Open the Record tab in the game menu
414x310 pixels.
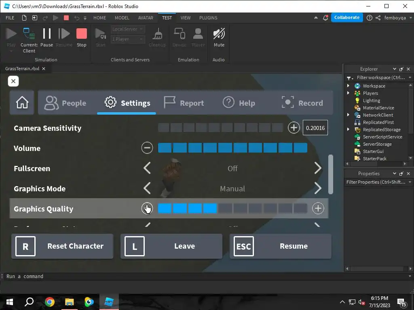point(302,103)
